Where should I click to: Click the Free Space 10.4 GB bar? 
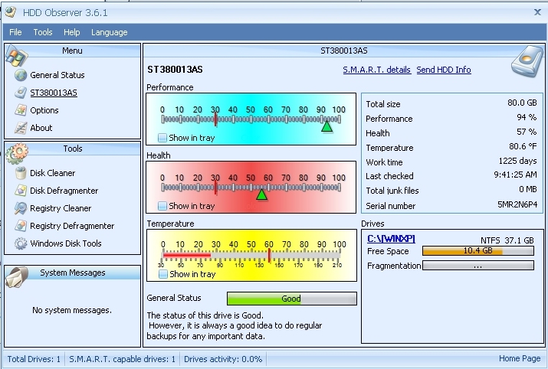coord(478,250)
